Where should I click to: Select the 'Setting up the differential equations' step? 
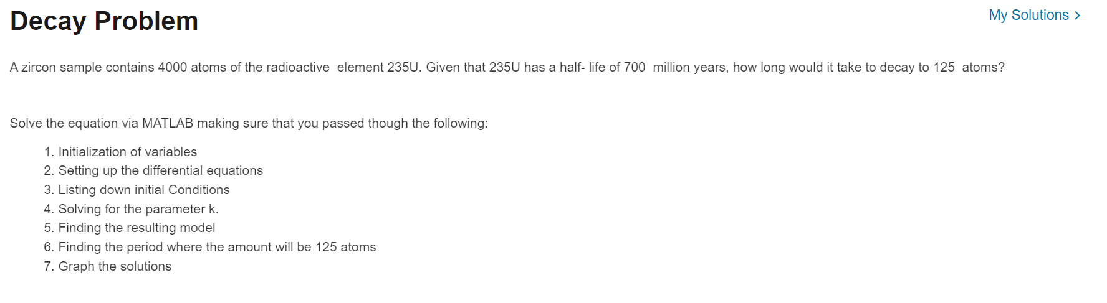pyautogui.click(x=160, y=170)
